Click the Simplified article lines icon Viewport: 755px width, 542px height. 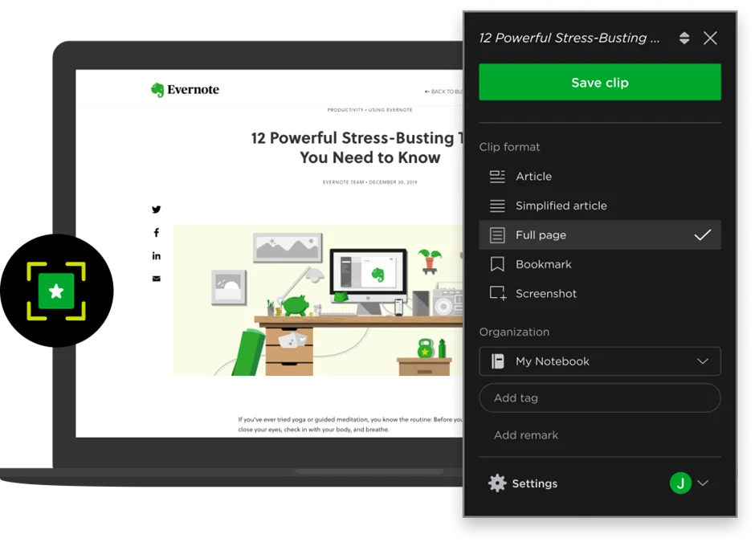click(497, 206)
